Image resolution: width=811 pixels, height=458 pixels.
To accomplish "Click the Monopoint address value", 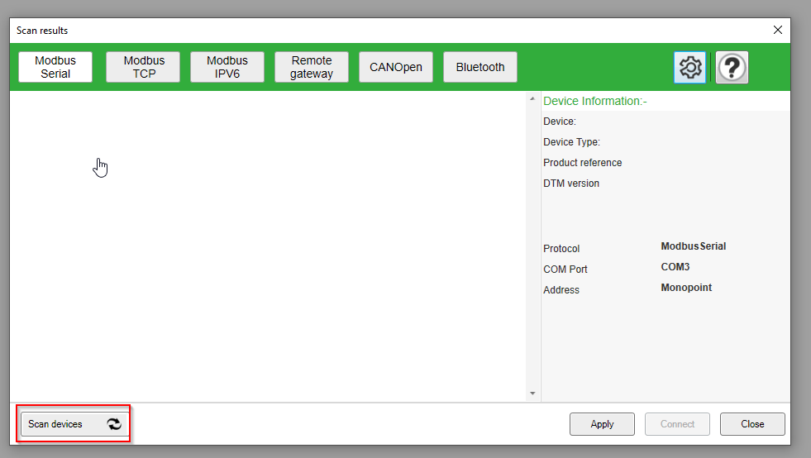I will [686, 288].
